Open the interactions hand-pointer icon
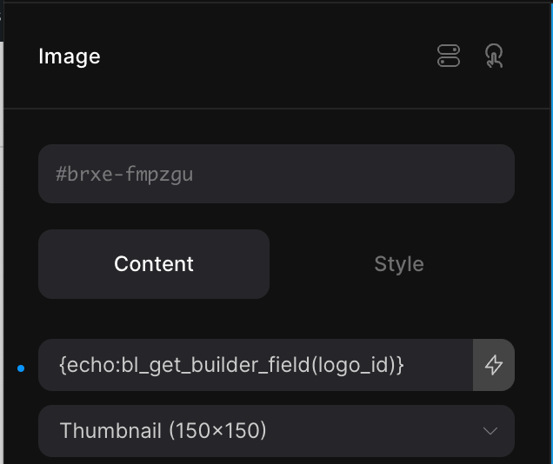Viewport: 553px width, 464px height. [494, 56]
